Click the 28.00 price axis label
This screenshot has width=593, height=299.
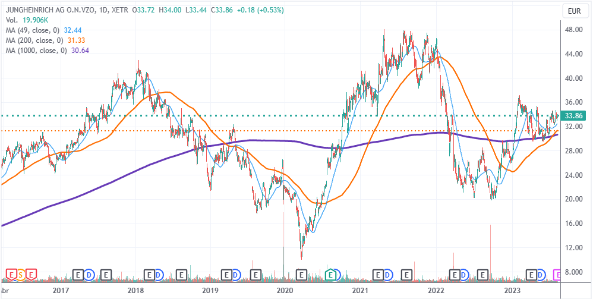point(573,151)
